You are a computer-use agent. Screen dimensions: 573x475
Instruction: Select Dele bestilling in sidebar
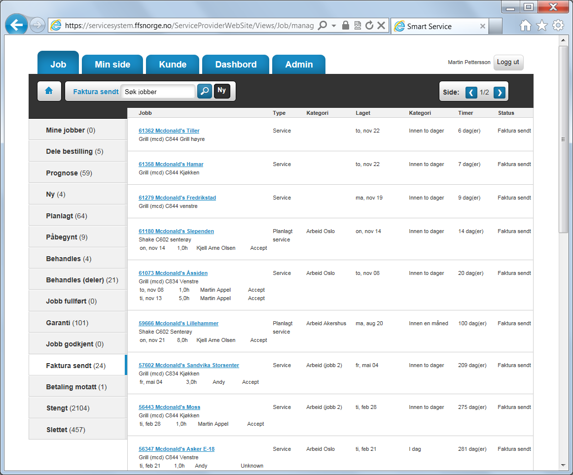(x=78, y=151)
